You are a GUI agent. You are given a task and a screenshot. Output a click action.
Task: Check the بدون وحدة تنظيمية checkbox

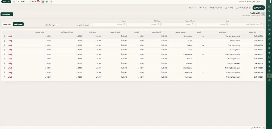tap(91, 25)
